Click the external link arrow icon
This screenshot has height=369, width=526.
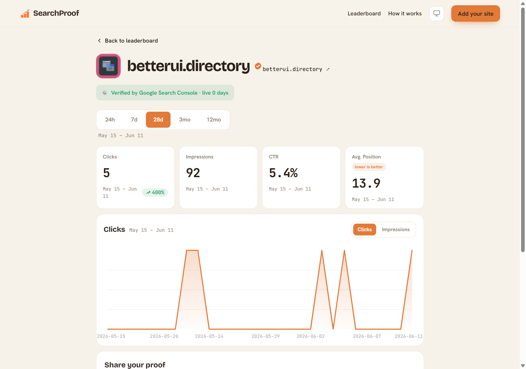[328, 69]
